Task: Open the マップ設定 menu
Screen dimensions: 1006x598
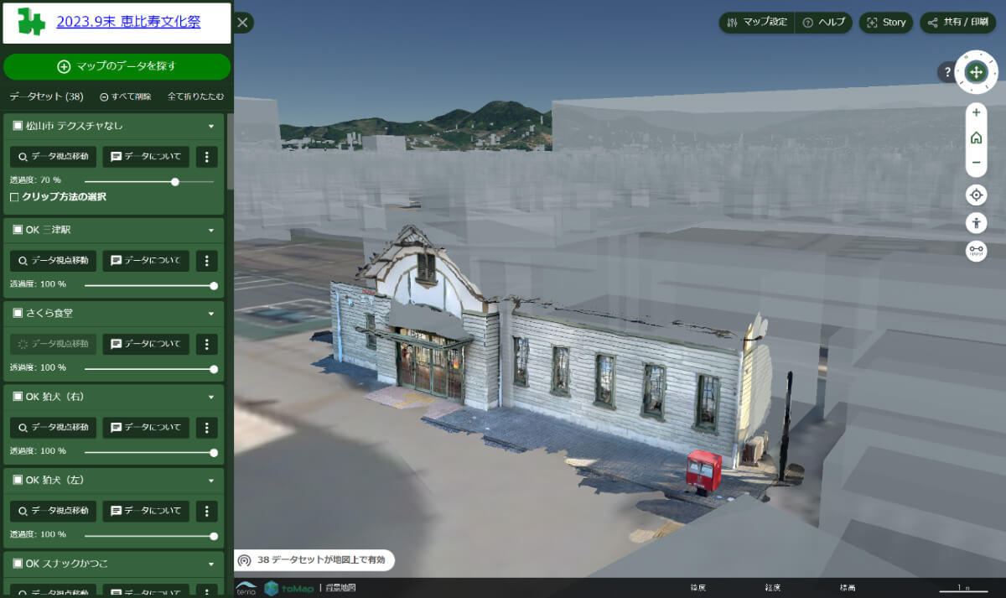Action: 757,23
